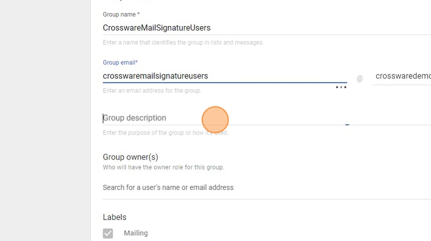Click hint "Enter an email address for the group"
Image resolution: width=431 pixels, height=241 pixels.
click(152, 90)
